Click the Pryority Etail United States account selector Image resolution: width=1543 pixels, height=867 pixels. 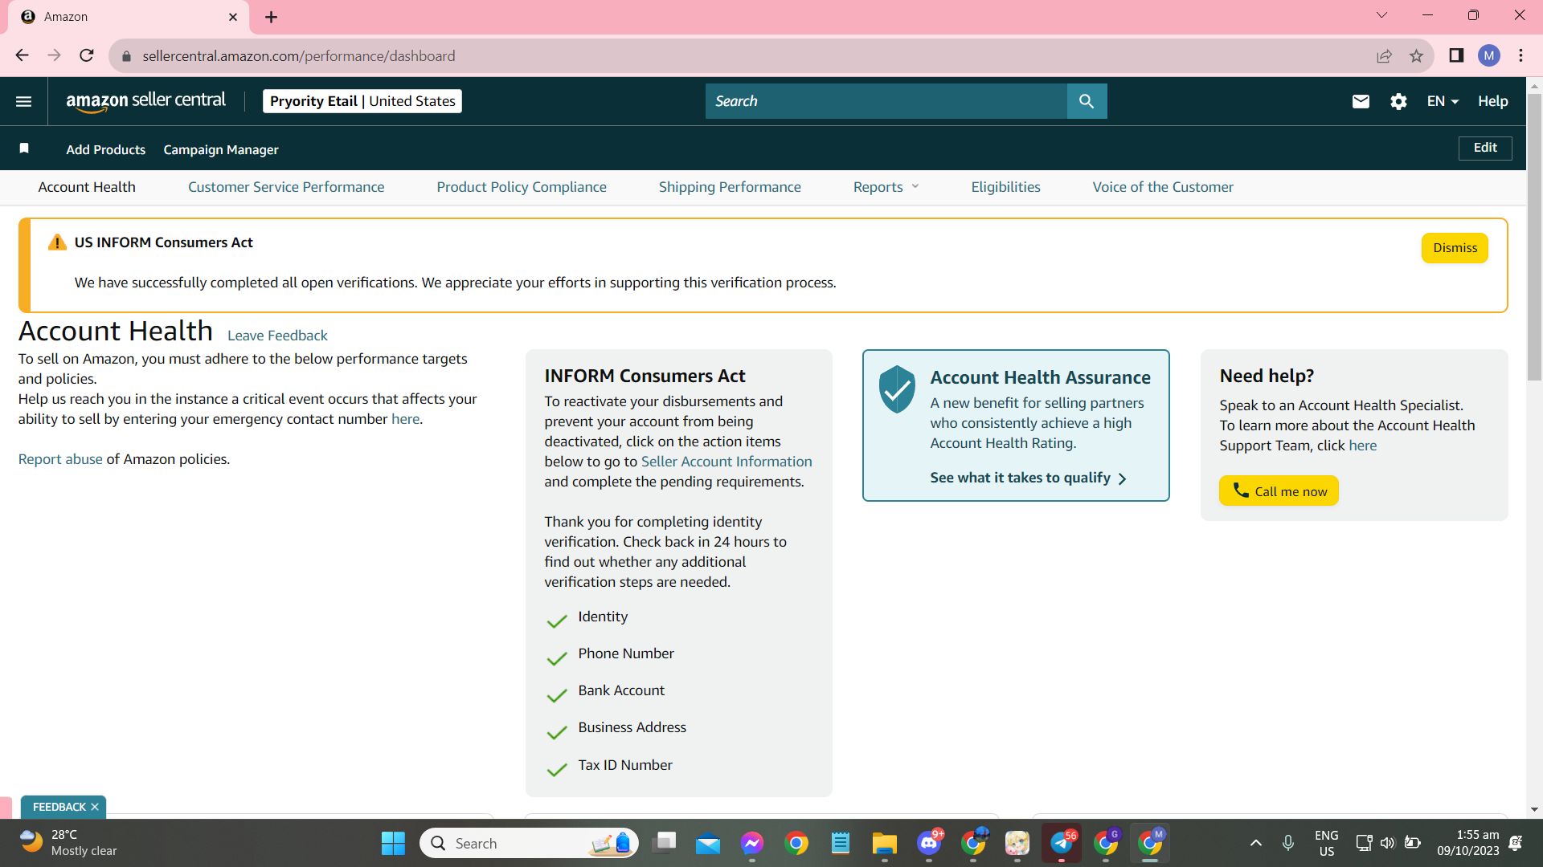click(x=362, y=101)
